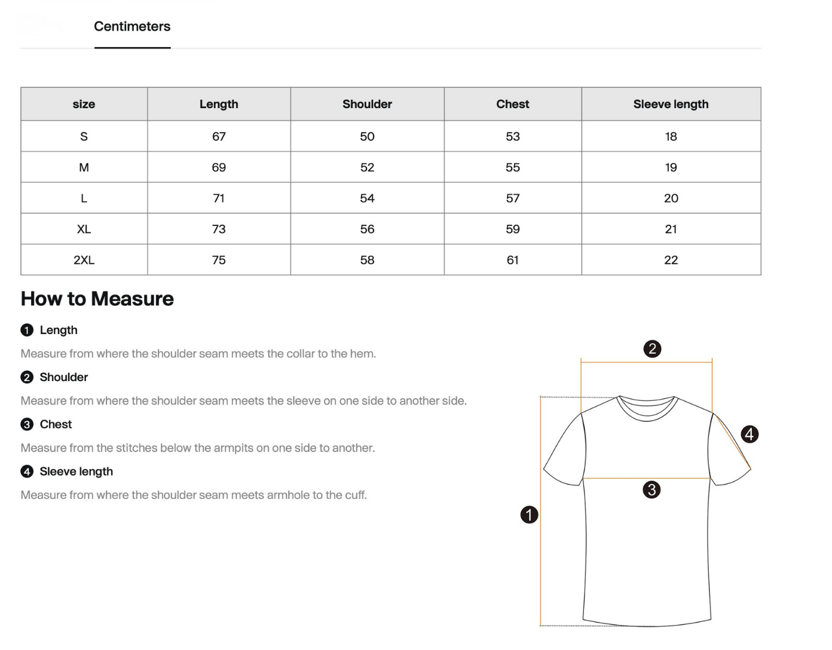Click the size column header
Viewport: 832px width, 650px height.
pos(84,105)
